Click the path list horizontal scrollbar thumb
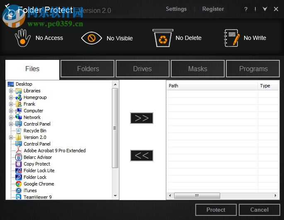Viewport: 284px width, 220px height. tap(197, 195)
